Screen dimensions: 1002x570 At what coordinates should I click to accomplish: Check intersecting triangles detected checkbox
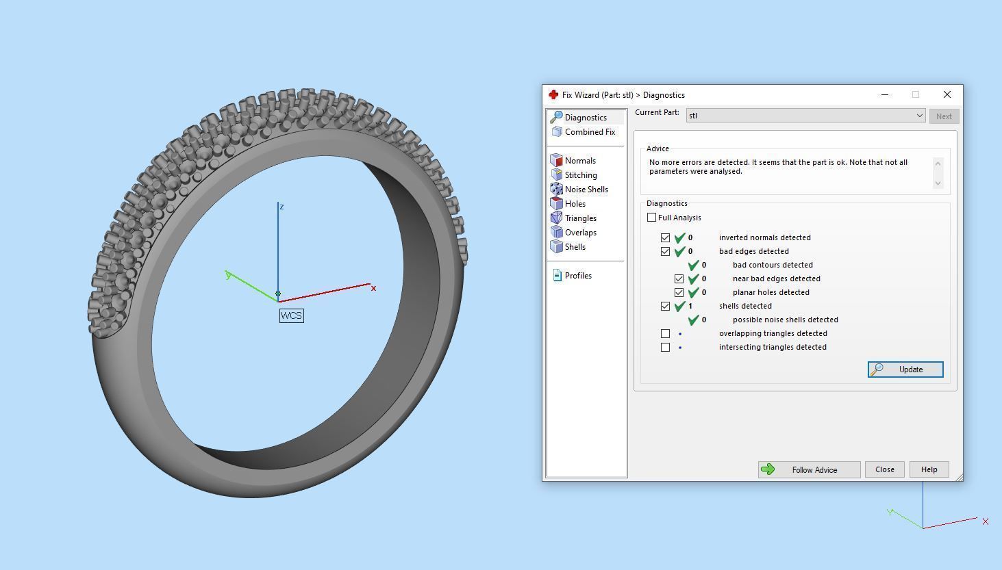point(665,348)
